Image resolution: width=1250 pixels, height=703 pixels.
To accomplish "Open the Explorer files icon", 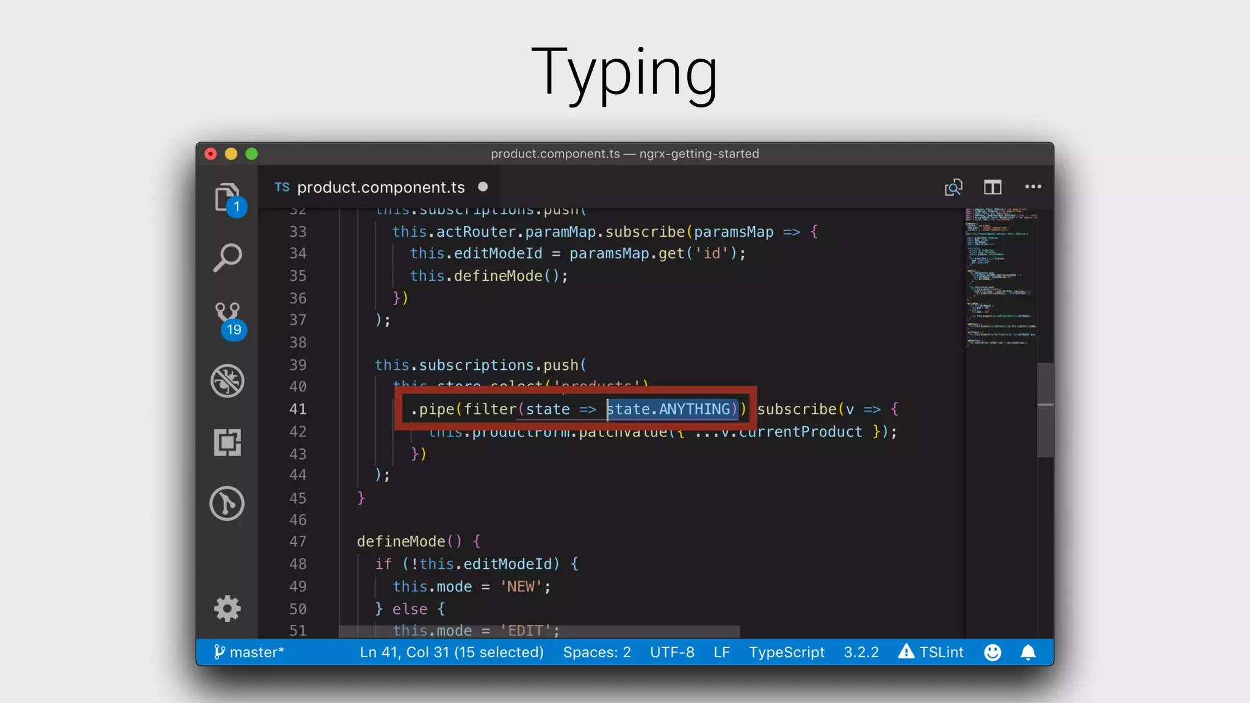I will (227, 197).
